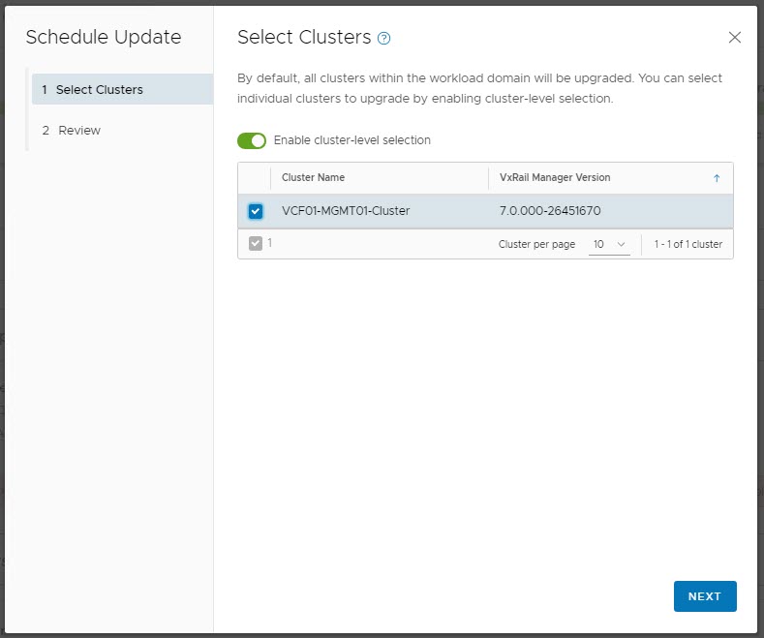Open the help icon beside Select Clusters
Viewport: 764px width, 638px height.
click(384, 39)
